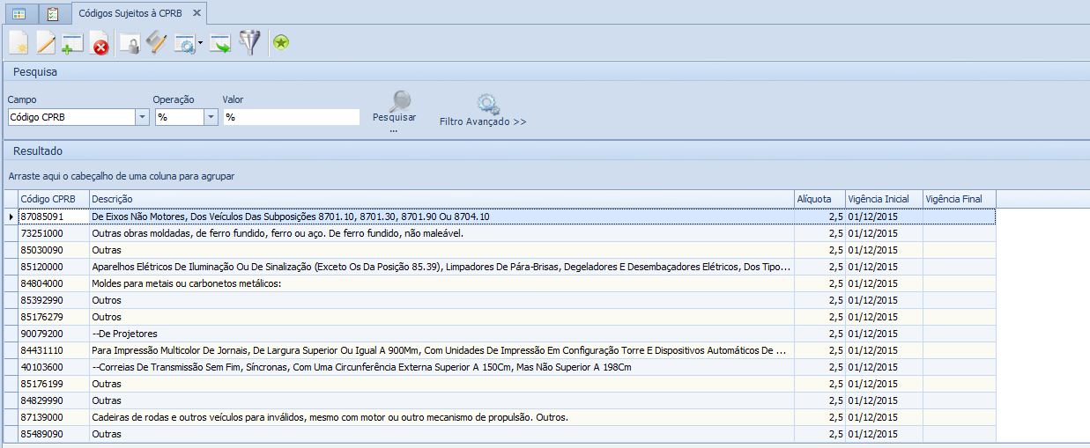Viewport: 1090px width, 448px height.
Task: Click '--De Projetores' description cell
Action: pos(441,333)
